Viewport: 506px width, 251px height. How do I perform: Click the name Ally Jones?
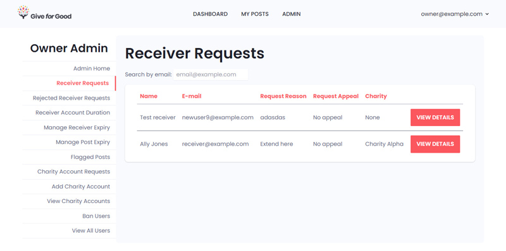(x=154, y=144)
